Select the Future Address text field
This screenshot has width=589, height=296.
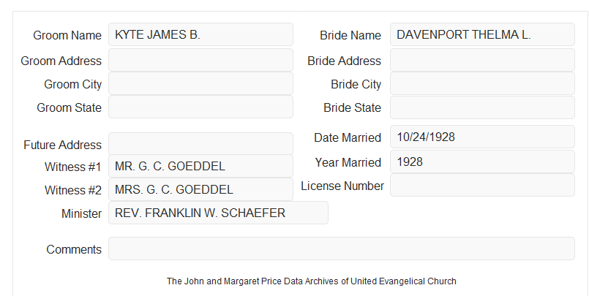pyautogui.click(x=200, y=144)
